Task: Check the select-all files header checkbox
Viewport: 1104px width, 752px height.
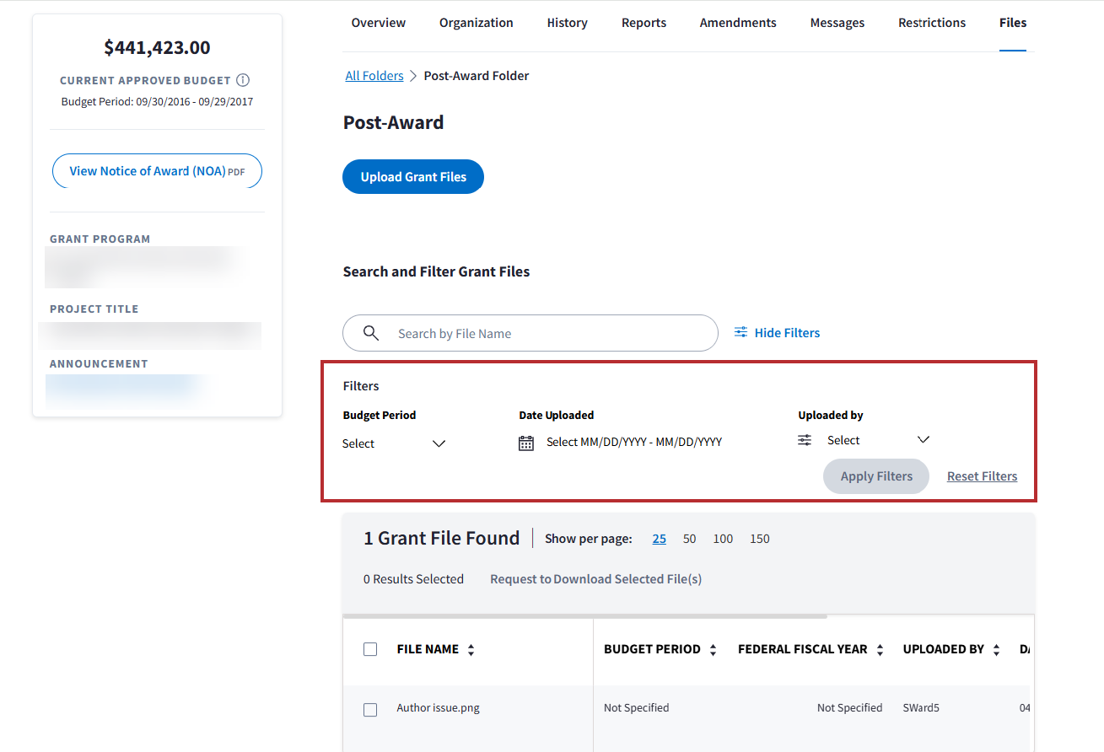Action: (x=370, y=649)
